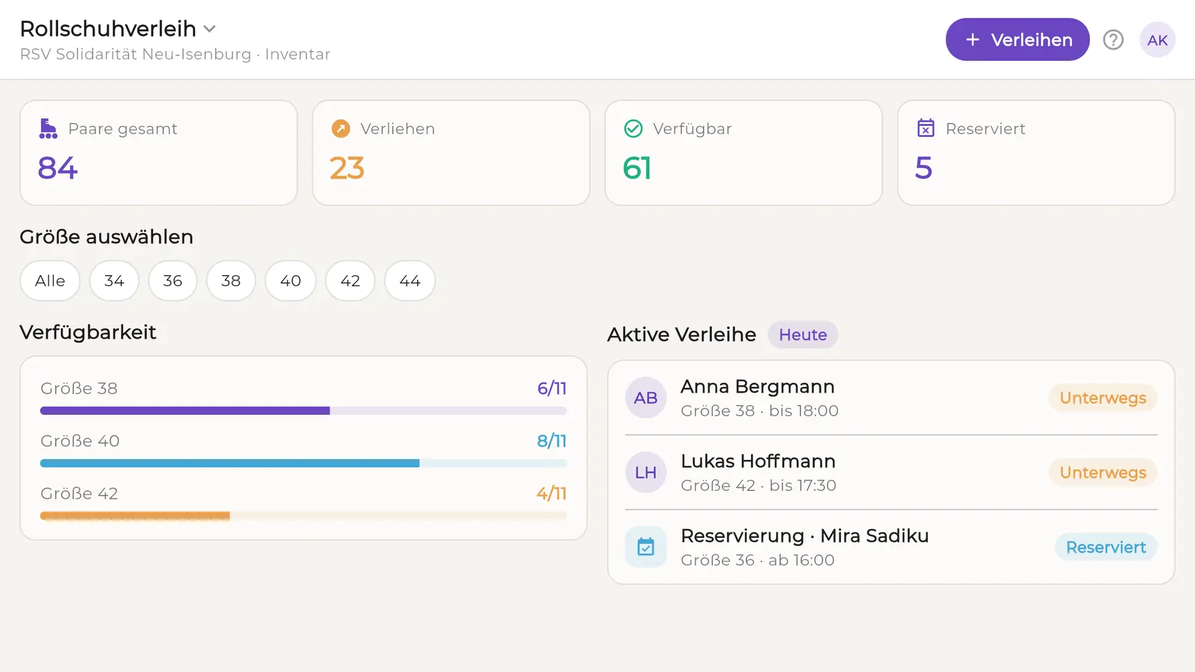Click Lukas Hoffmann's LH avatar
1195x672 pixels.
[646, 472]
